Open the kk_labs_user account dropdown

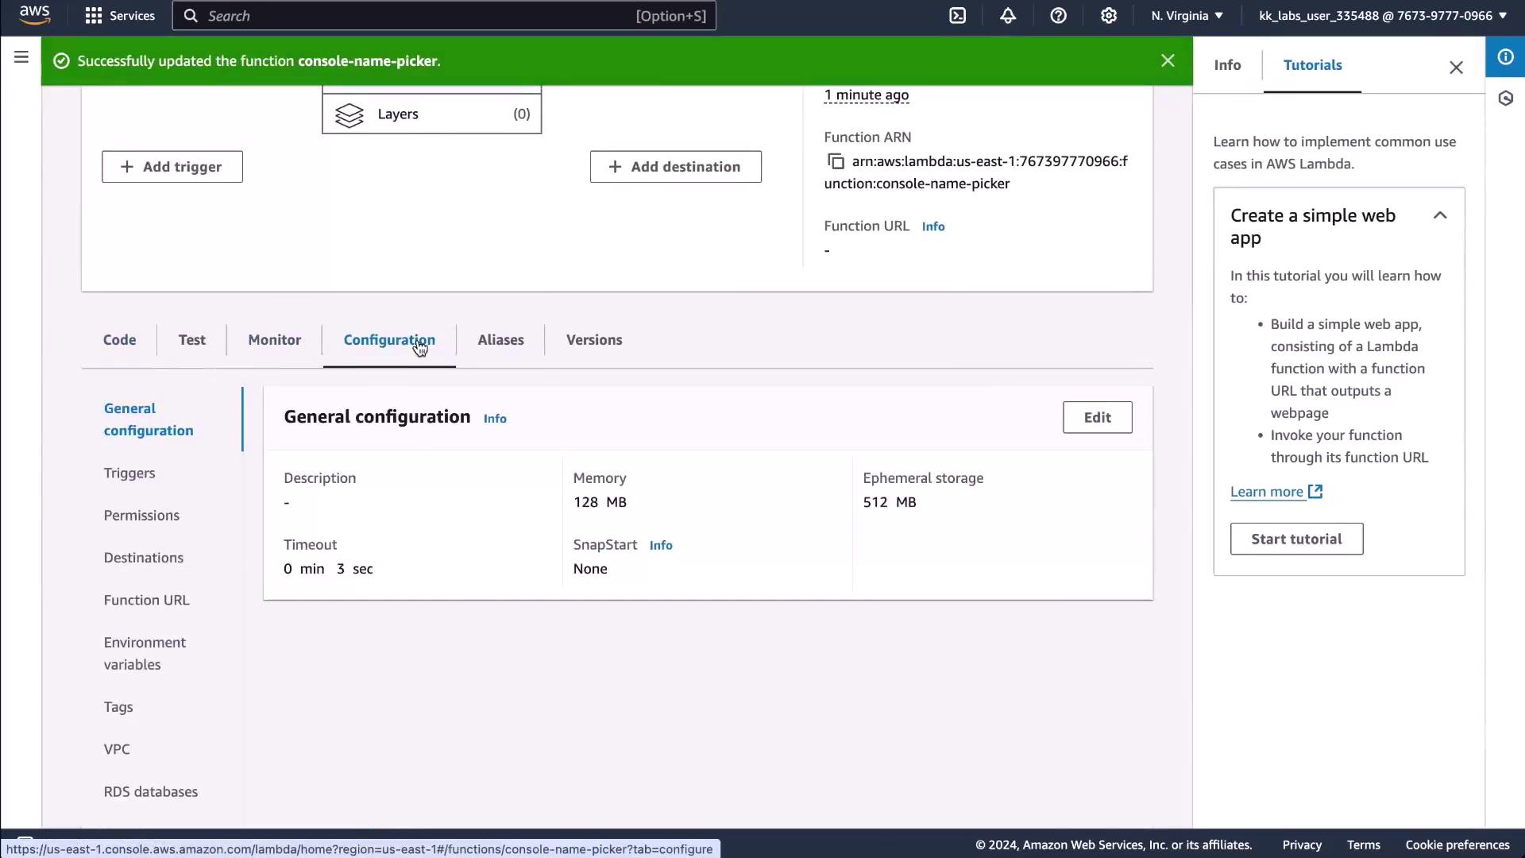[x=1383, y=16]
